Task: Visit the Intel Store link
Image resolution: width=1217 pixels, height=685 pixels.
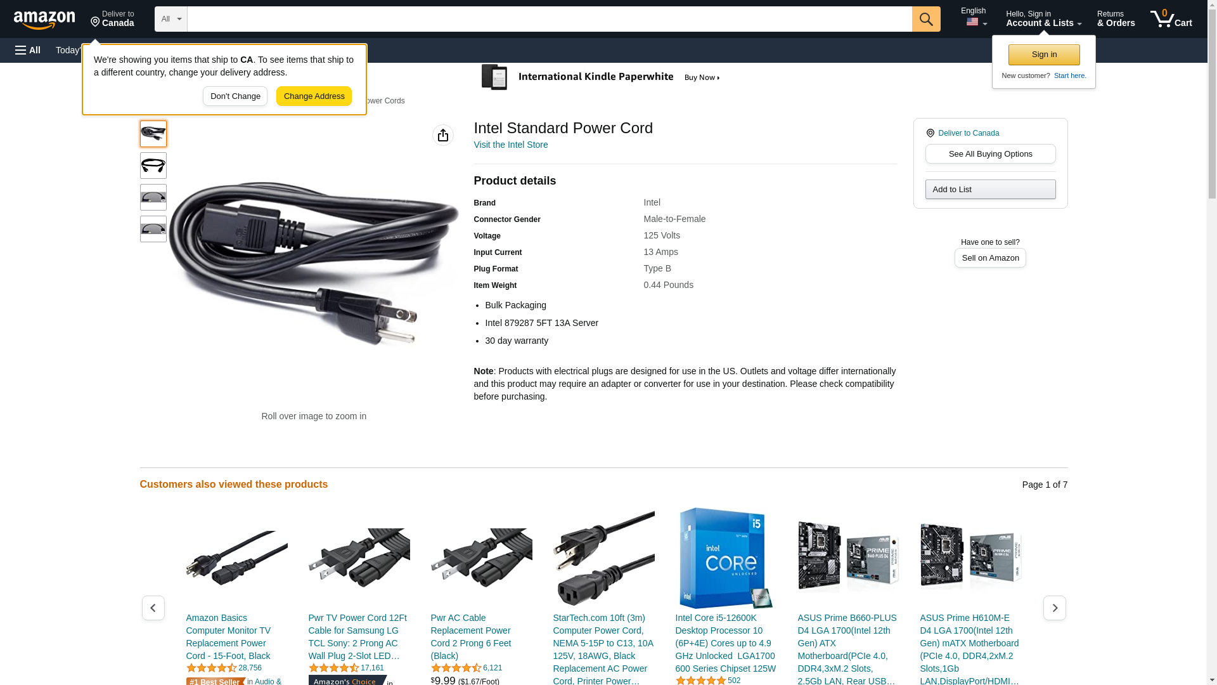Action: 511,145
